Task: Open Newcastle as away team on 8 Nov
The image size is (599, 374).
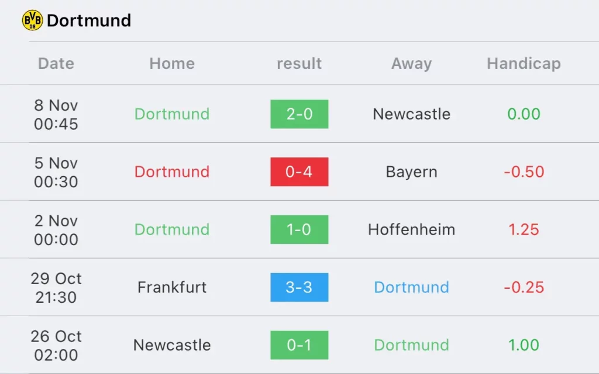Action: coord(411,114)
